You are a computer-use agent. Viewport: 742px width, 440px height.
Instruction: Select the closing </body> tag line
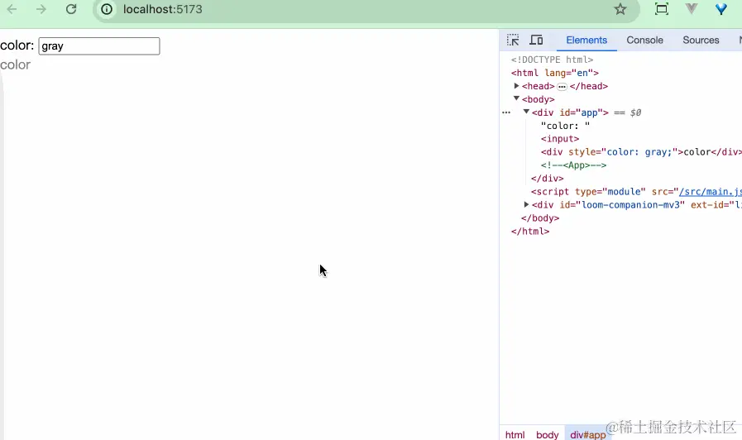pyautogui.click(x=540, y=218)
